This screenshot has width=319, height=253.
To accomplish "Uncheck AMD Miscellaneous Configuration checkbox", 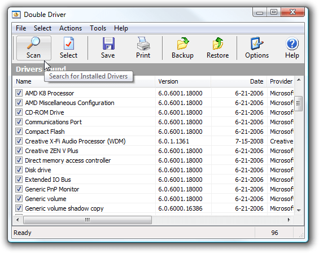I will pos(19,103).
